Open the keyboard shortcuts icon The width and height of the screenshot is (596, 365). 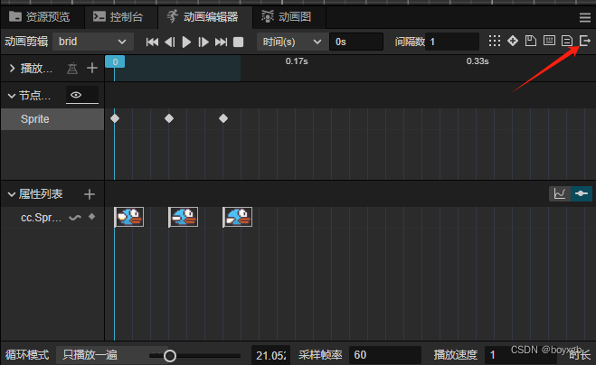pos(549,41)
